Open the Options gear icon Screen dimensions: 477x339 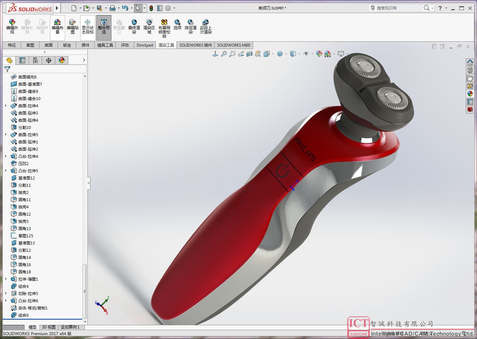click(168, 8)
